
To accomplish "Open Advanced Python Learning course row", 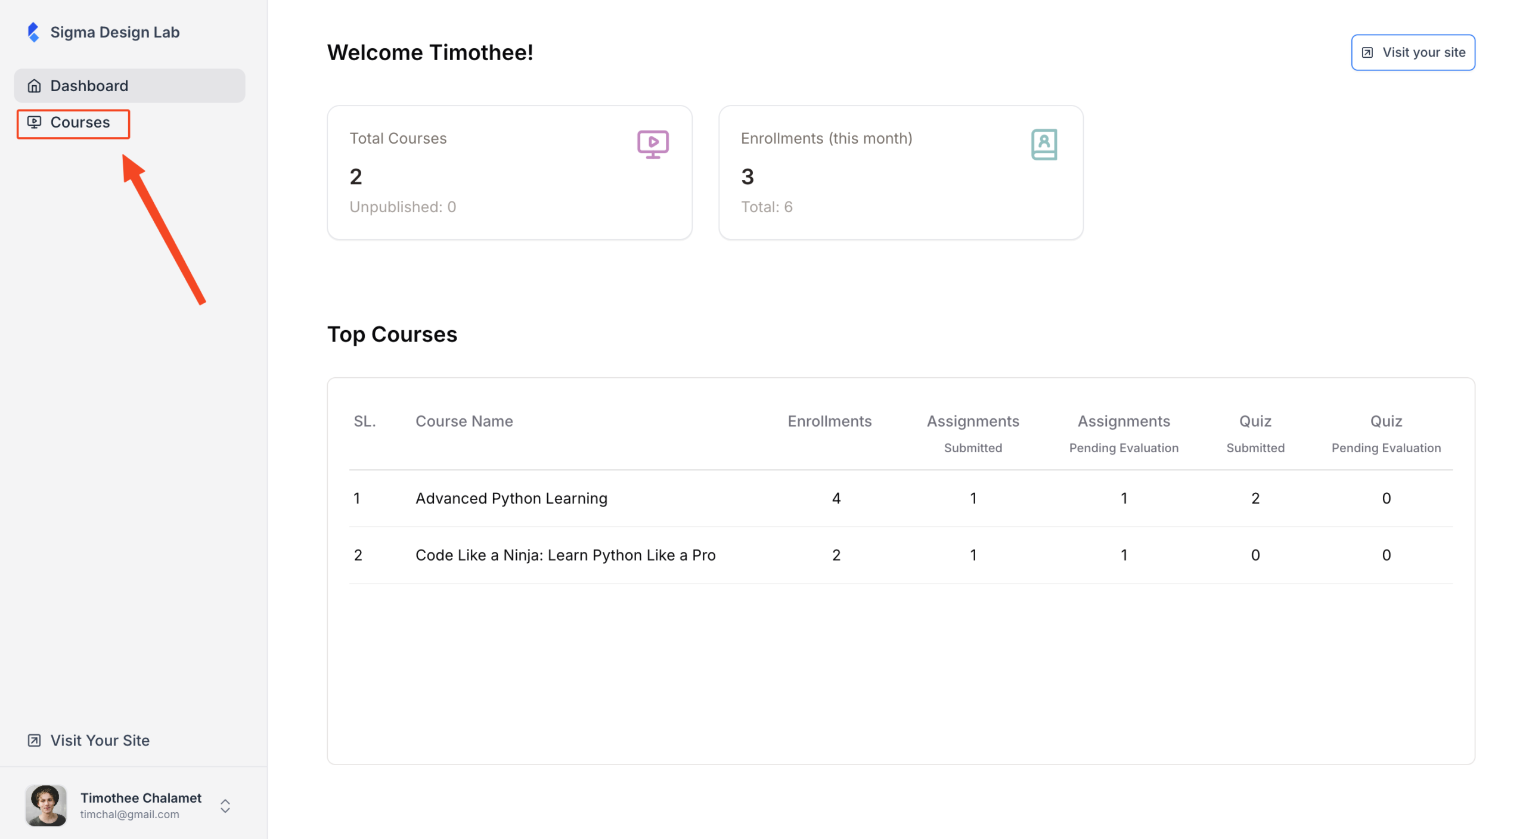I will pos(900,498).
